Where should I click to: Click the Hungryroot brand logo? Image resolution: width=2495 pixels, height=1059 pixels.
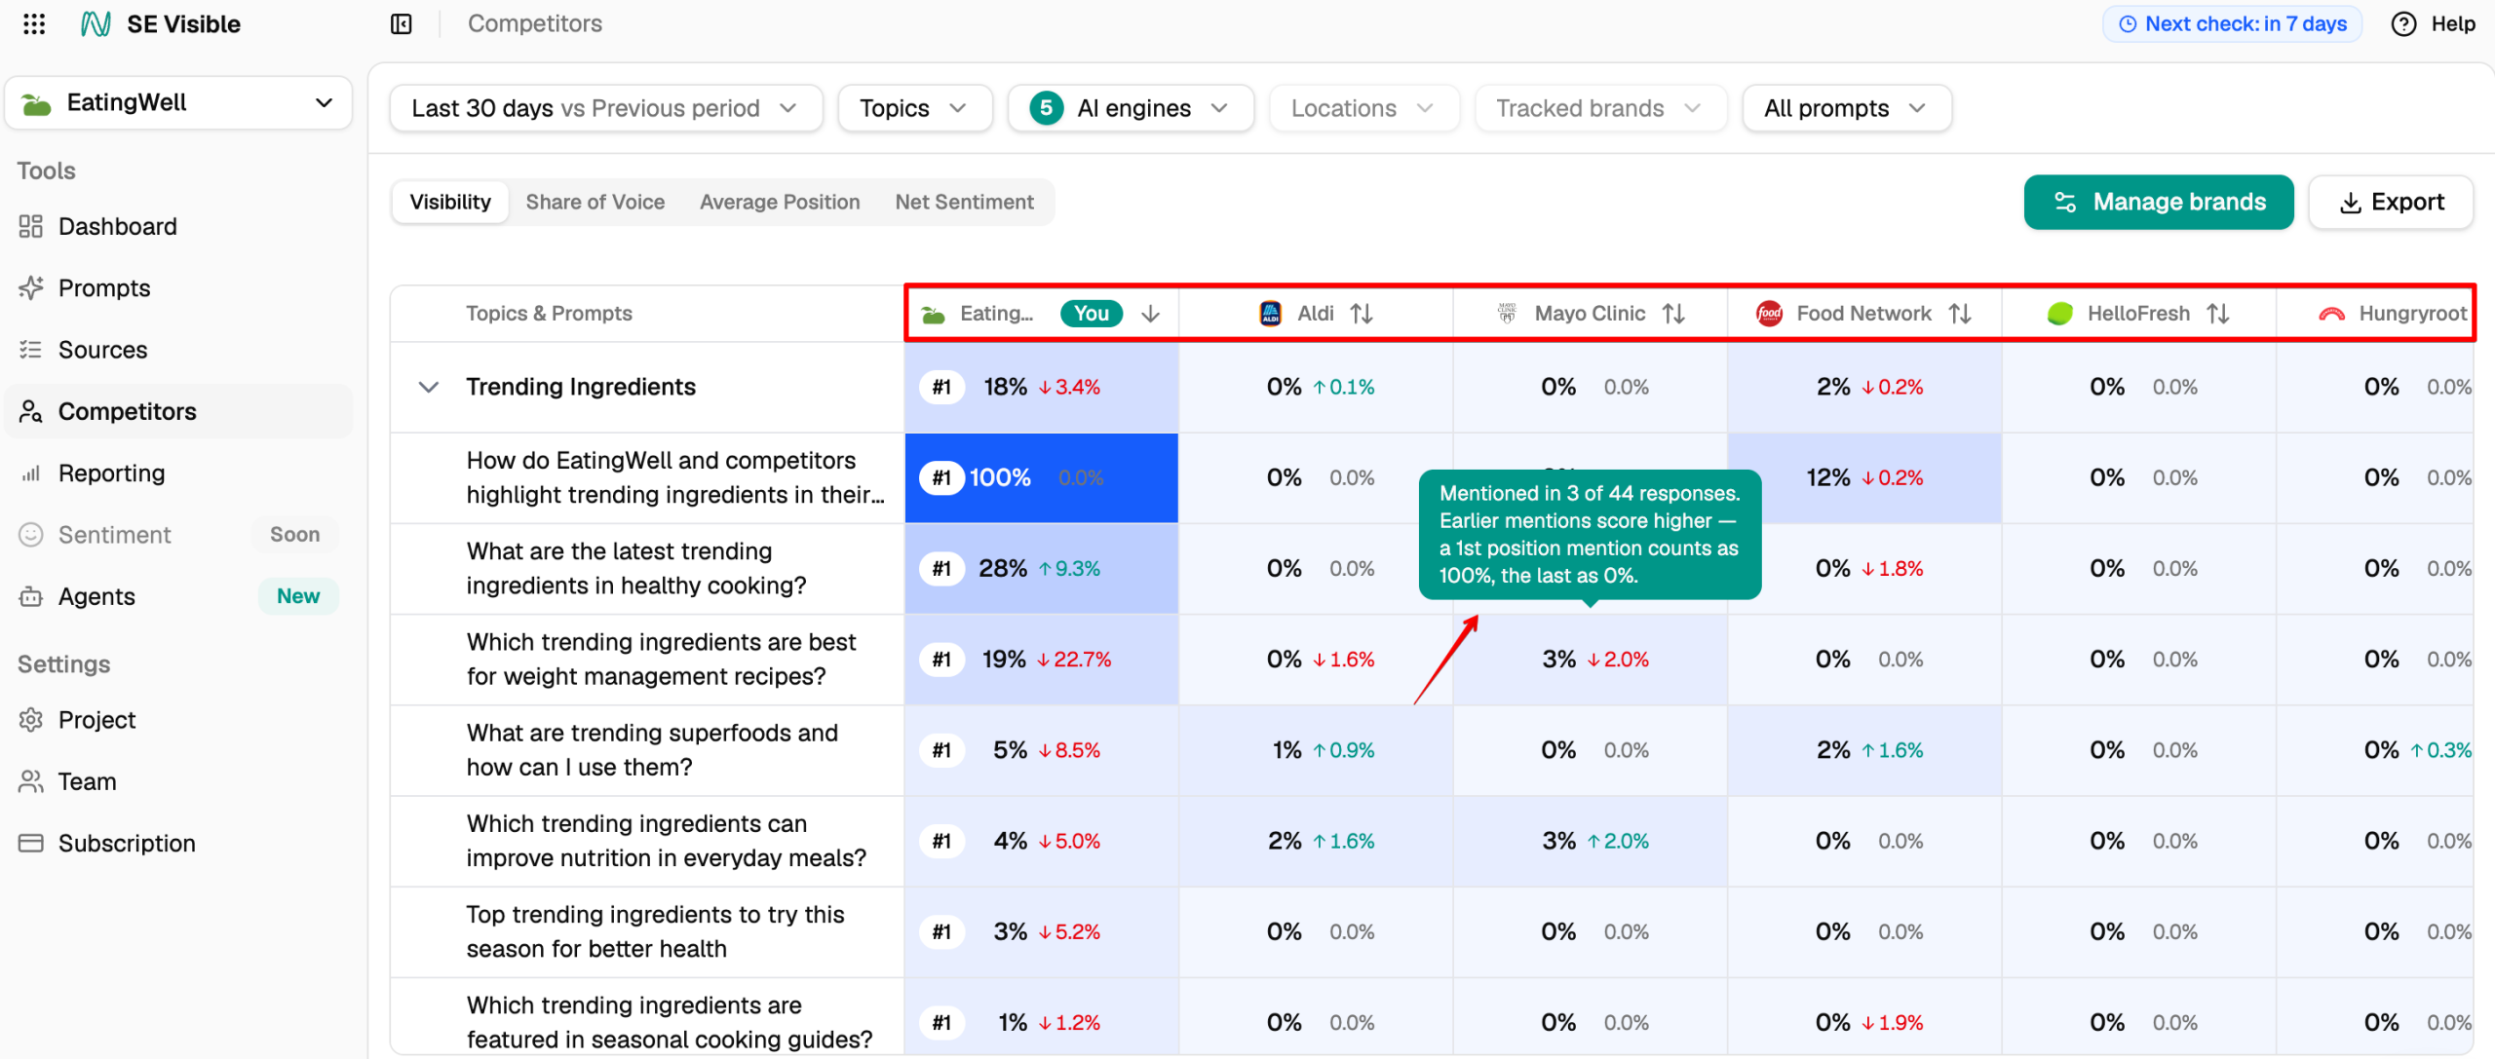(x=2332, y=314)
